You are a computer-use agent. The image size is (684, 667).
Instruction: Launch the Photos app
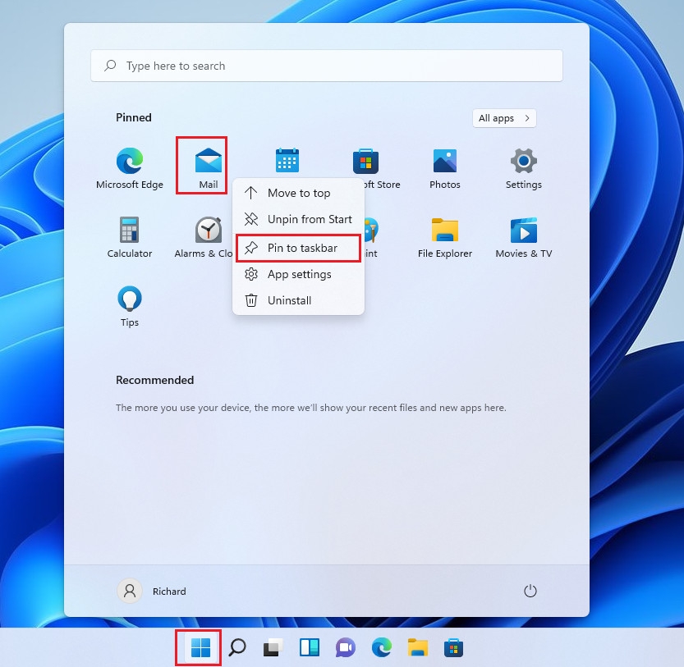pos(444,161)
